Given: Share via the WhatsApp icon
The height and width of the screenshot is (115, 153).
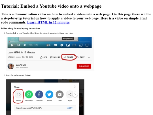Looking at the screenshot, I should 29,94.
